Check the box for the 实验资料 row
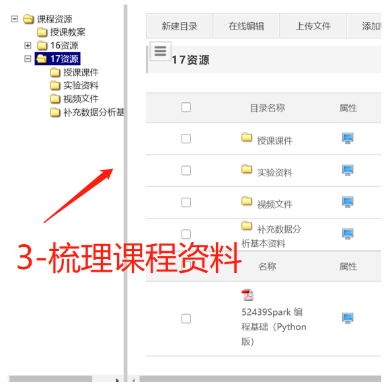The height and width of the screenshot is (384, 388). [186, 170]
